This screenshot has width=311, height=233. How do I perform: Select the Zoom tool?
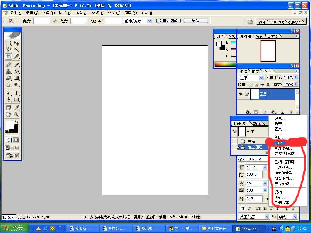16,114
